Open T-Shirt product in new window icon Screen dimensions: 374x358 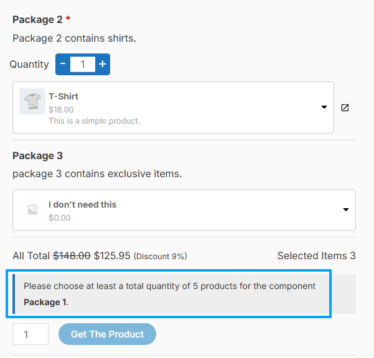(345, 108)
